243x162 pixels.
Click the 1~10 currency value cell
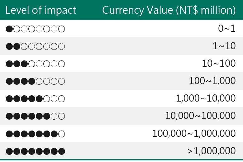[224, 46]
